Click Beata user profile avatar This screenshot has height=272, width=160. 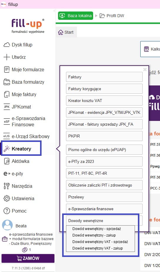(7, 225)
